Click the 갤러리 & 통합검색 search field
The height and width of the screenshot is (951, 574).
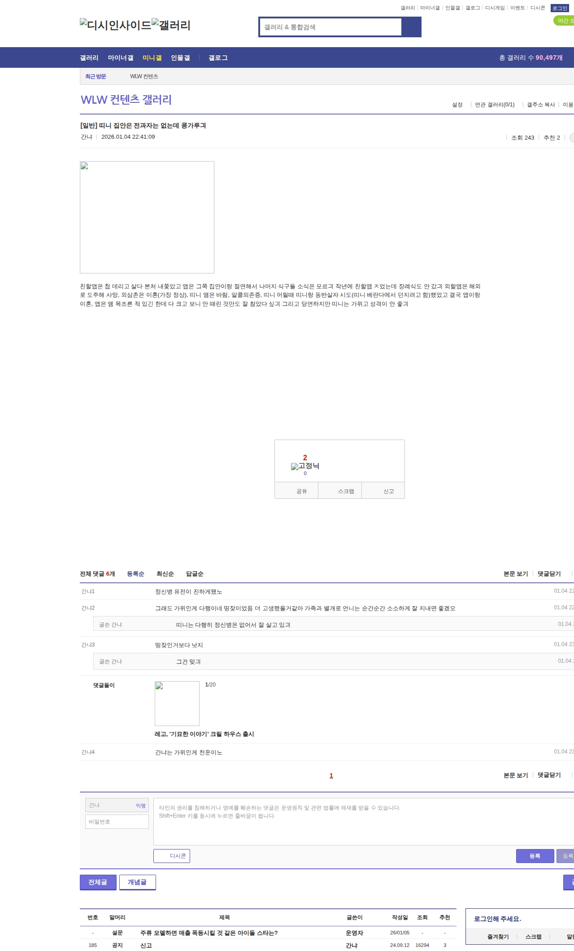[331, 27]
